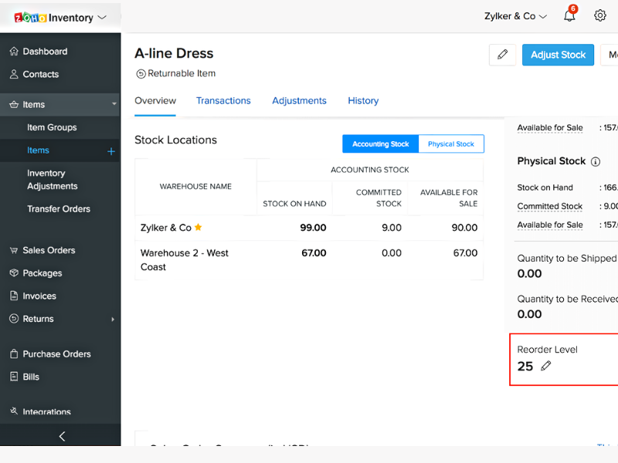Click plus icon to add new item
Image resolution: width=618 pixels, height=463 pixels.
tap(111, 151)
